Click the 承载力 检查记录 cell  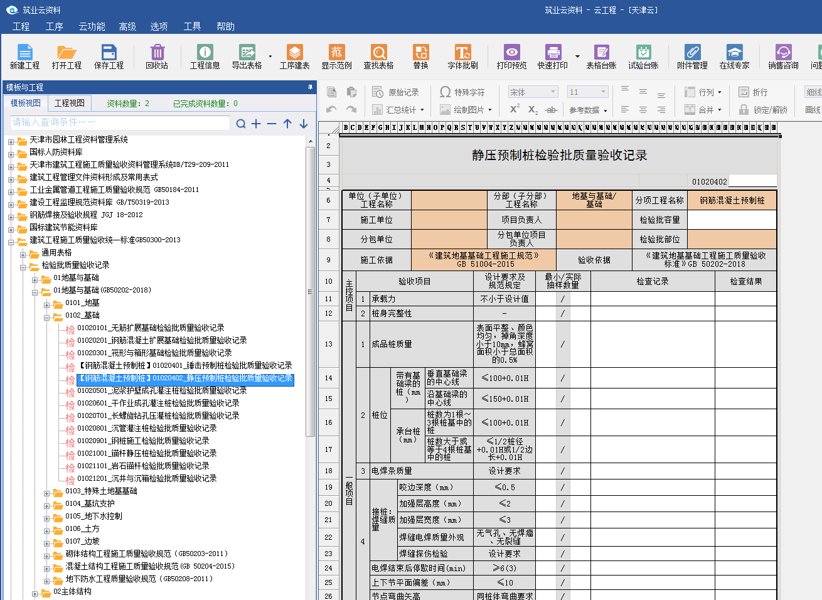[x=653, y=299]
